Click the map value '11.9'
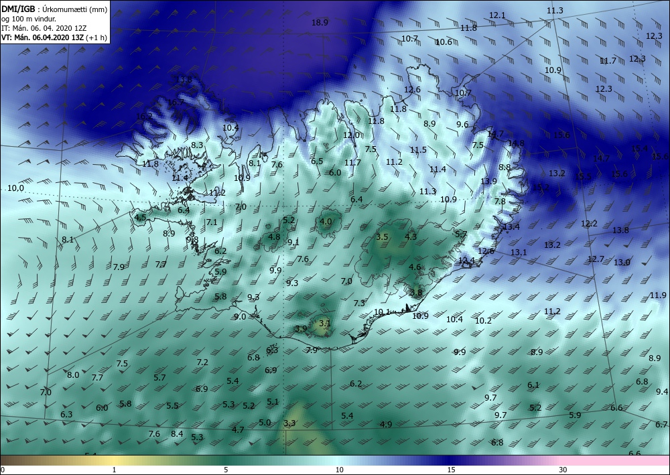Viewport: 670px width, 475px height. pos(658,295)
